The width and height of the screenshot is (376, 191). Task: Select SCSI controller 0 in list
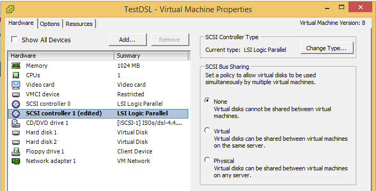tap(98, 104)
